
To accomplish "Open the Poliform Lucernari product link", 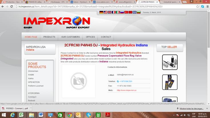I will tap(36, 86).
